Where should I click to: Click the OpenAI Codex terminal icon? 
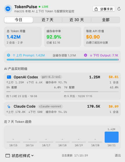(x=9, y=77)
